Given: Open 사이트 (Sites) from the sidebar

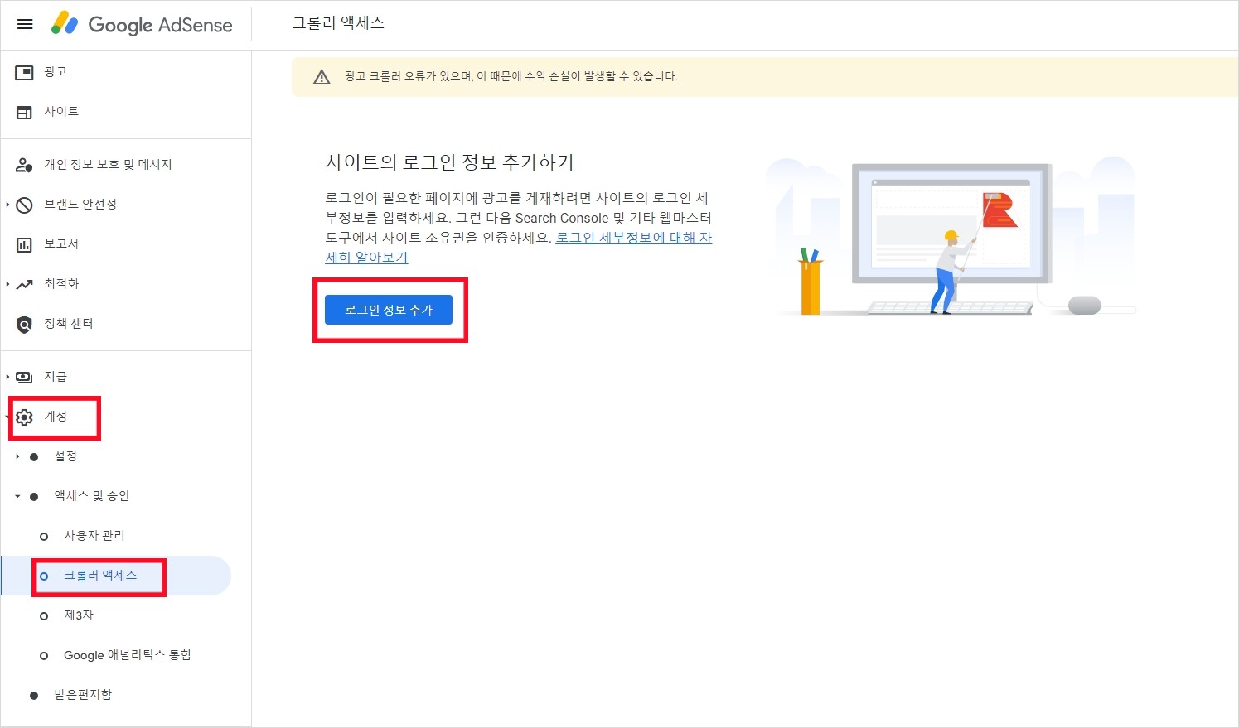Looking at the screenshot, I should coord(24,111).
